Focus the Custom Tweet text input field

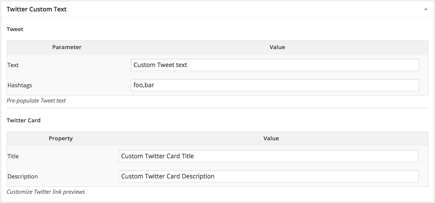pos(275,65)
